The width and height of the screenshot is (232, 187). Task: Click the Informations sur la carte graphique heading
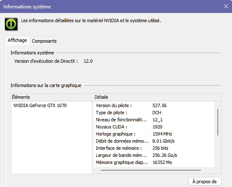click(x=46, y=85)
